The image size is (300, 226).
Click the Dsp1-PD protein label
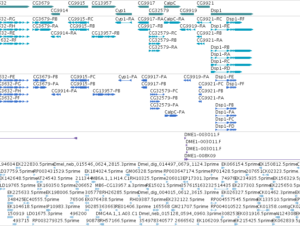pyautogui.click(x=225, y=127)
